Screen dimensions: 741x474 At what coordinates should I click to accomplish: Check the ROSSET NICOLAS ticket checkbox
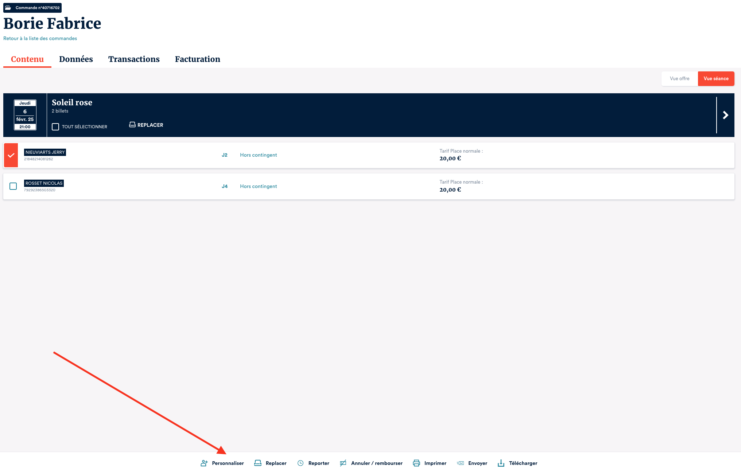click(13, 186)
